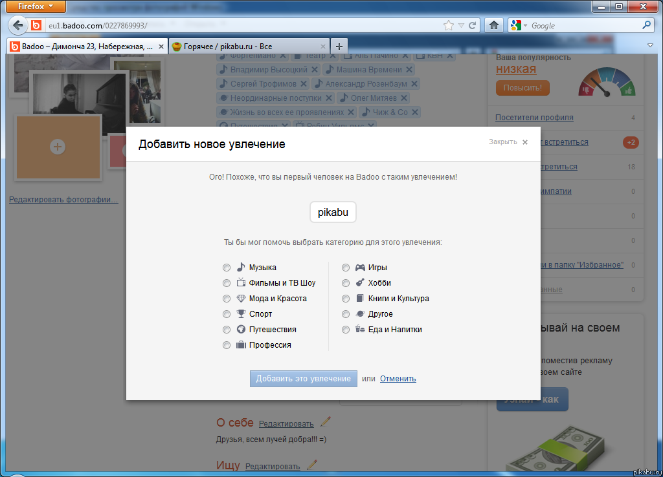663x477 pixels.
Task: Click the pencil icon next to Ищу
Action: [312, 464]
